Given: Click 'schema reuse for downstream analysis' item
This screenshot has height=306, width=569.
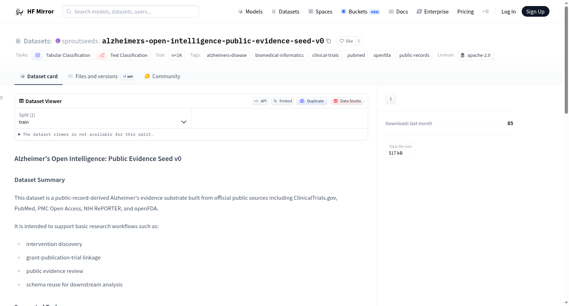Looking at the screenshot, I should [74, 285].
